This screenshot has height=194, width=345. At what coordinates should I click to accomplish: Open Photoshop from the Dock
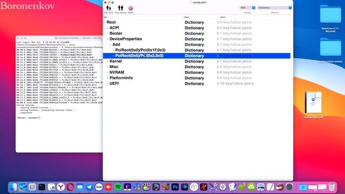(x=175, y=187)
